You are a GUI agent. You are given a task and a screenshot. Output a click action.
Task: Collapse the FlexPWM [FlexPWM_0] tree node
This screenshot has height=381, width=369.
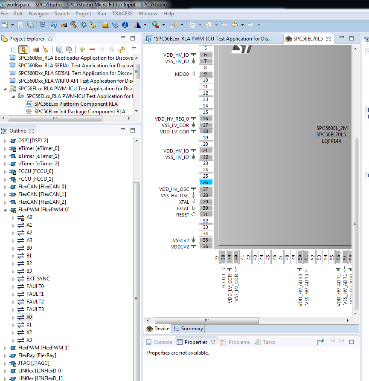(5, 210)
